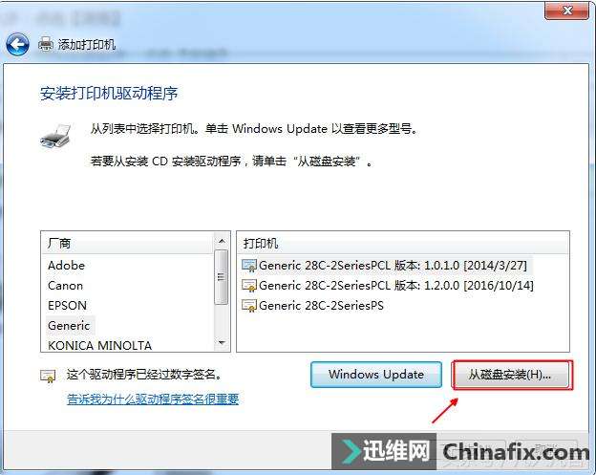
Task: Select Adobe in the manufacturer list
Action: [x=66, y=266]
